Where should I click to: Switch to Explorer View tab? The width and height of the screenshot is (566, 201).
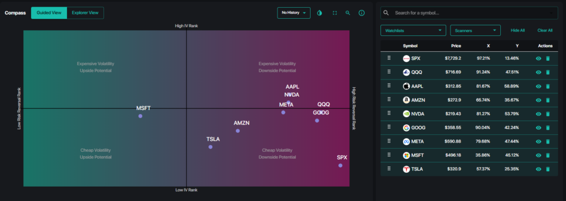[x=85, y=13]
